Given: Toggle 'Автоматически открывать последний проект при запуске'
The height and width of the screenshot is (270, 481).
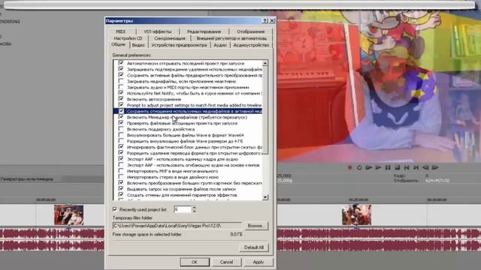Looking at the screenshot, I should pos(121,63).
